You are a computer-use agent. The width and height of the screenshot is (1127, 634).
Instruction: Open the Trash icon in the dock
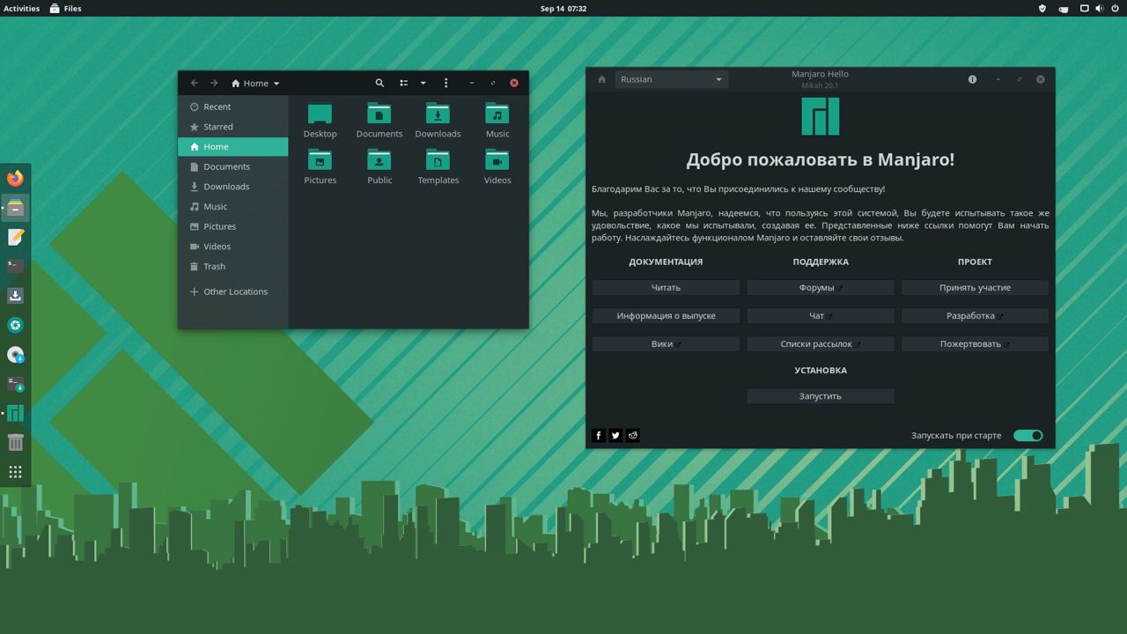click(15, 442)
